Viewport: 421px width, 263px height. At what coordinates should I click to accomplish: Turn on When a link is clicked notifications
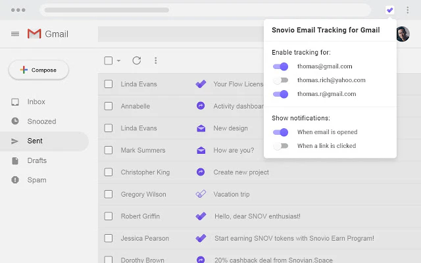[x=280, y=146]
